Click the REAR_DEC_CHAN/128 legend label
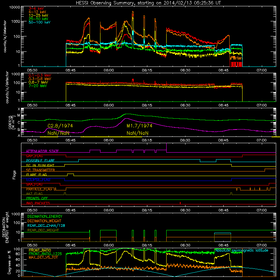Screen dimensions: 280x280 click(x=46, y=225)
